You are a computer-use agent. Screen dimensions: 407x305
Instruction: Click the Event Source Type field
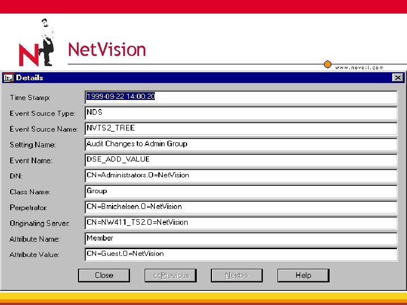(241, 113)
